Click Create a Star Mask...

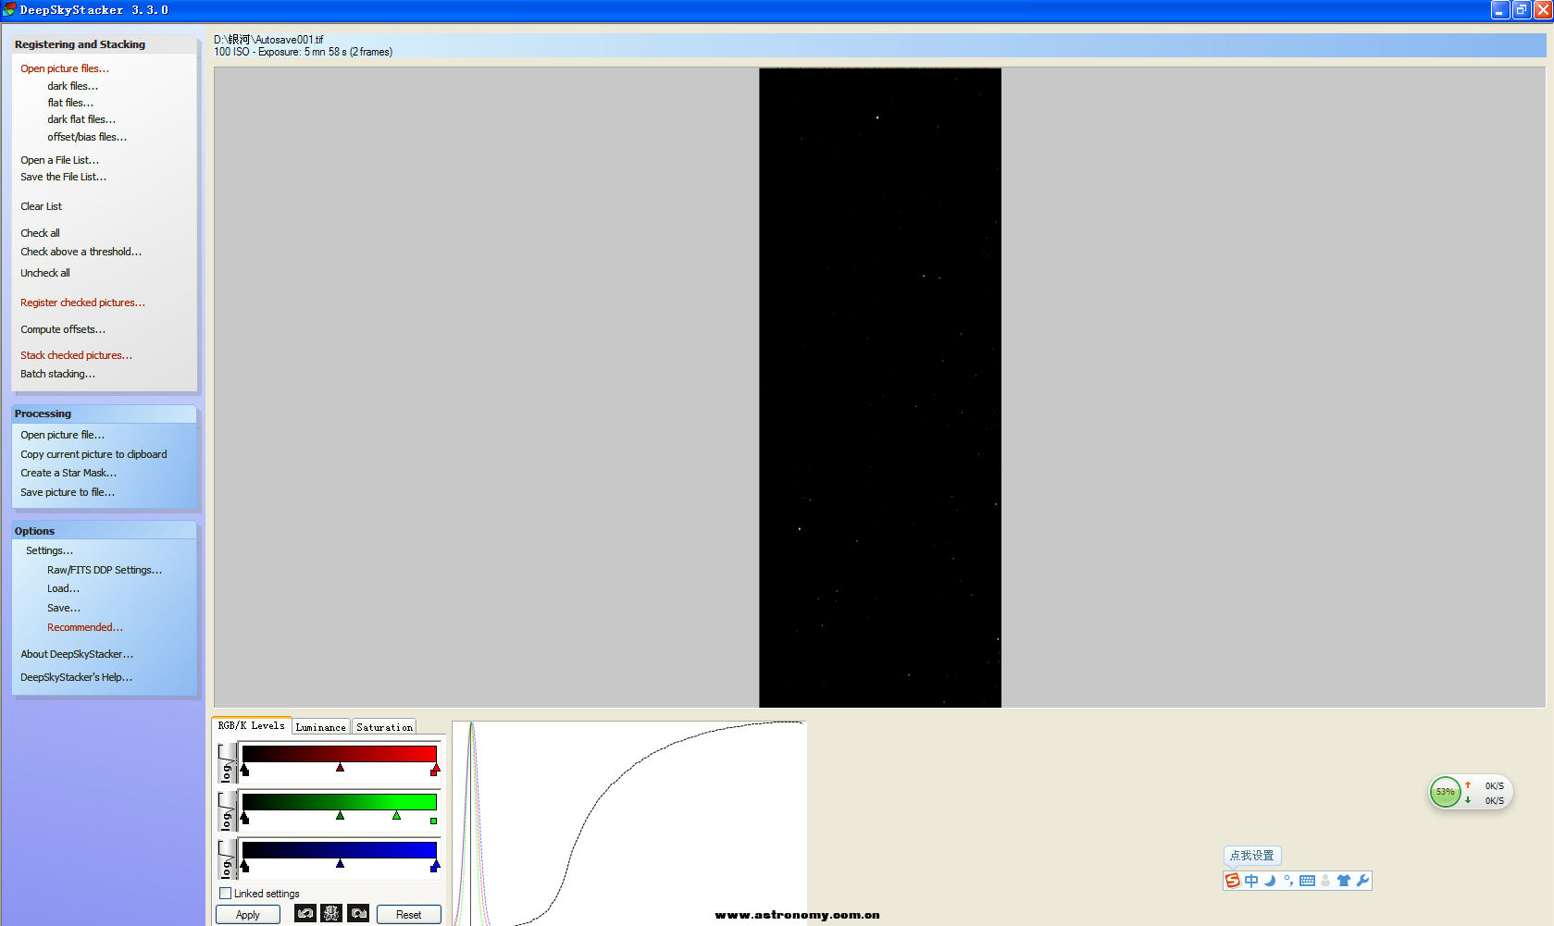[x=68, y=473]
